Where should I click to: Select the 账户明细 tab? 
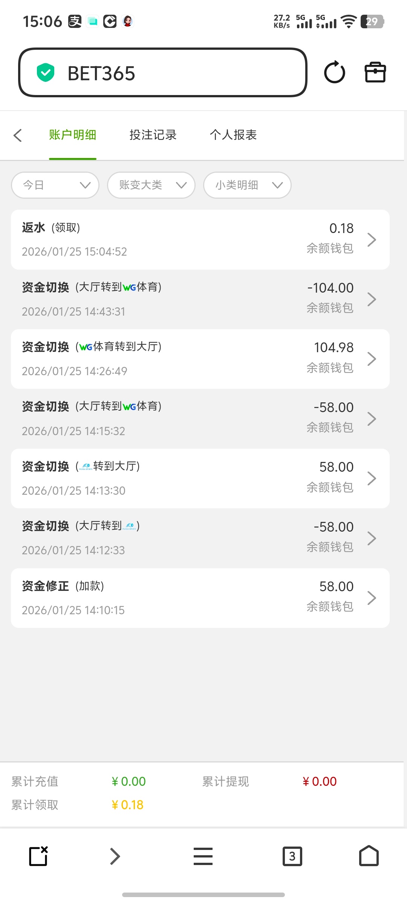tap(73, 135)
